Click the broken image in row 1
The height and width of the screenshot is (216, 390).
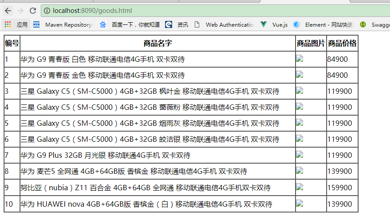pos(299,58)
